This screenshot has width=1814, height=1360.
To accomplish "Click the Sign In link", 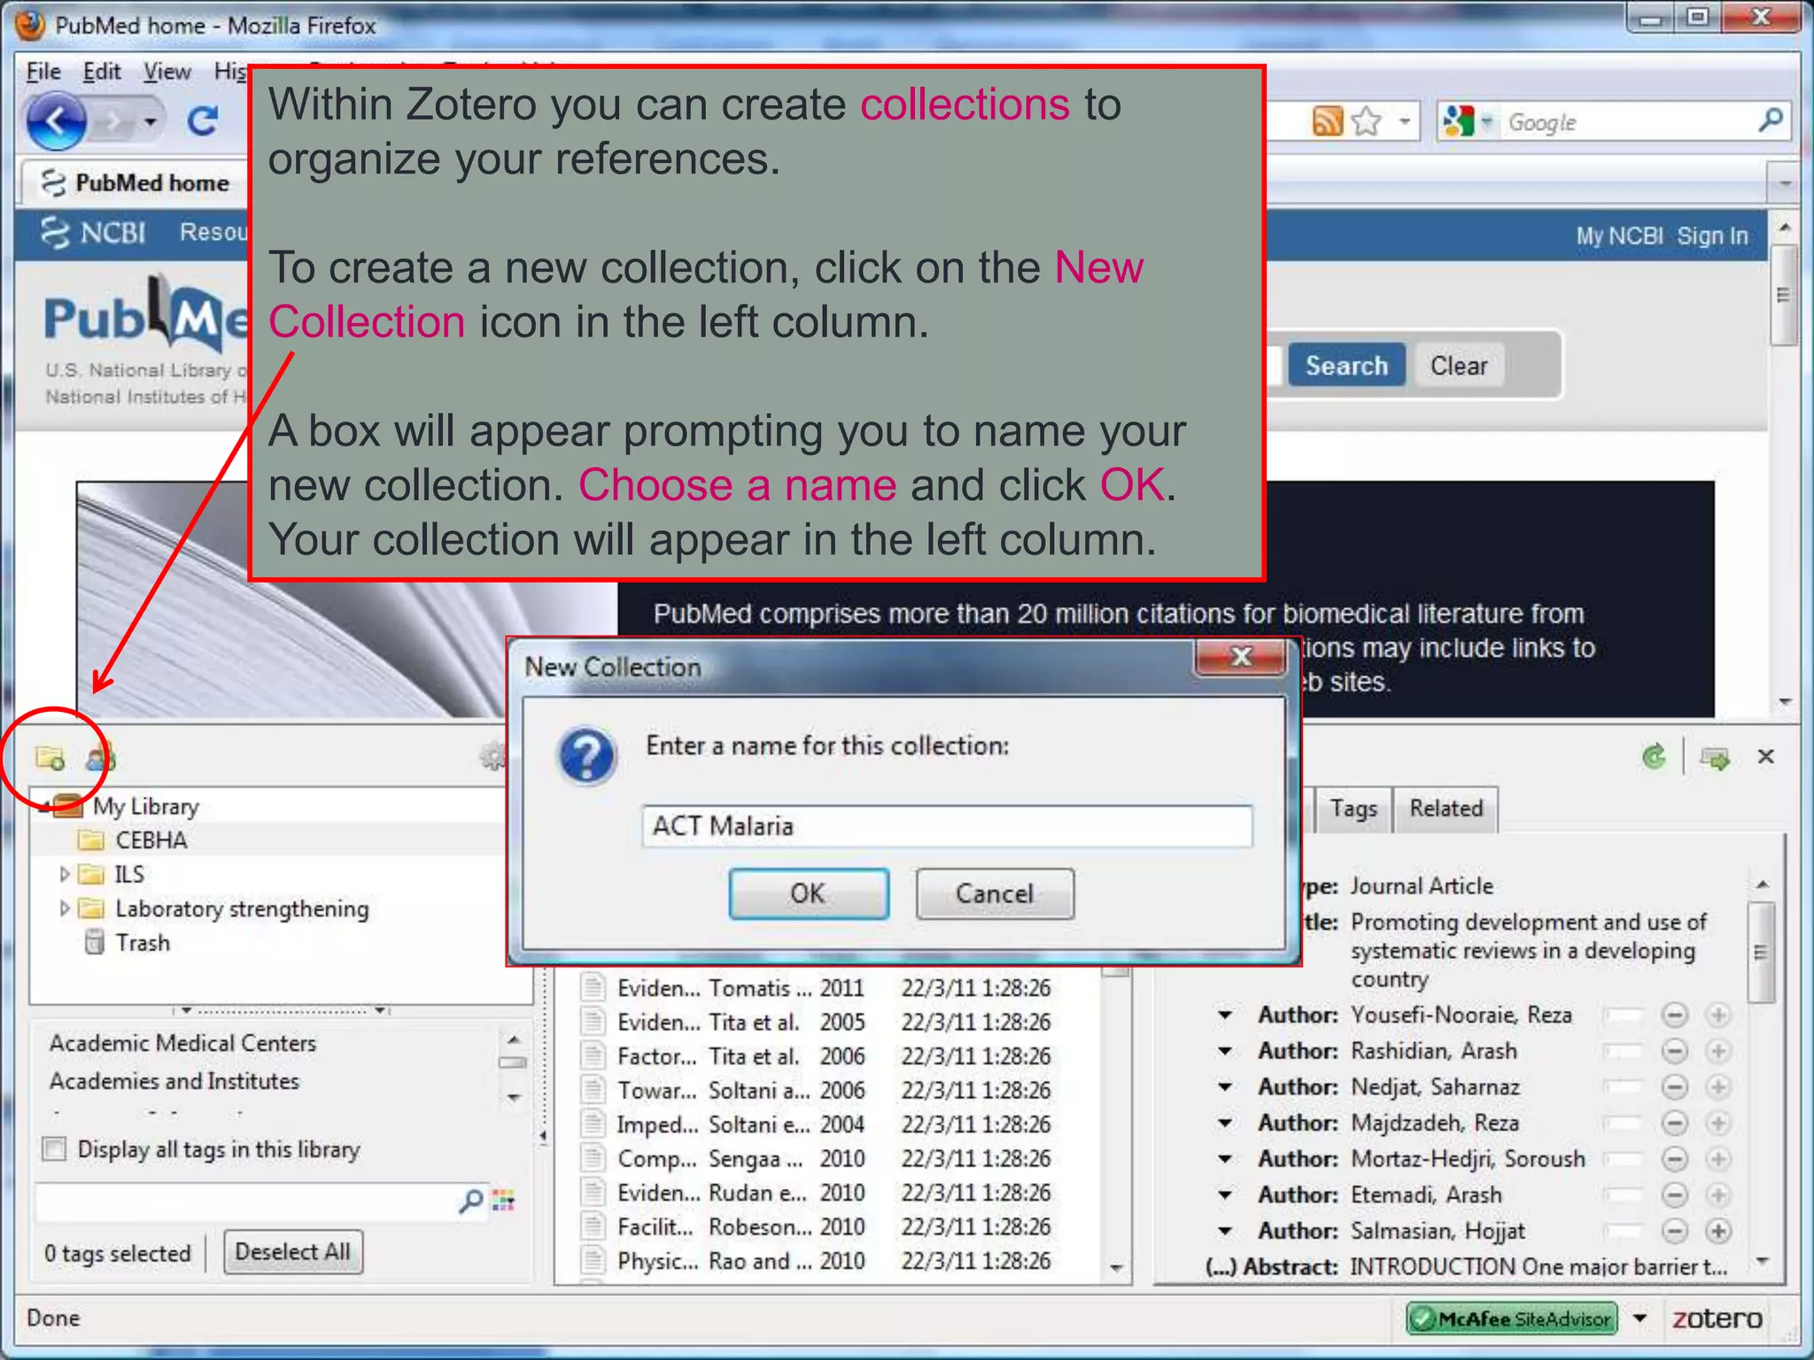I will click(1712, 236).
